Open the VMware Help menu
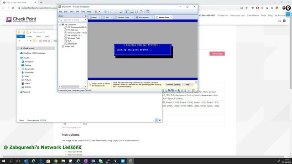 coord(89,12)
